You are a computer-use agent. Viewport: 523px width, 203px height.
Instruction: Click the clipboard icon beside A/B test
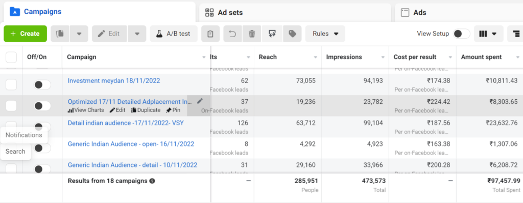pos(210,34)
